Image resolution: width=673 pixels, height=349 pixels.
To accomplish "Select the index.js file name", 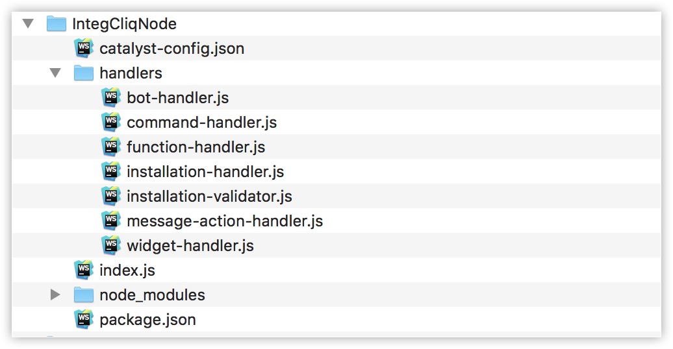I will point(127,270).
